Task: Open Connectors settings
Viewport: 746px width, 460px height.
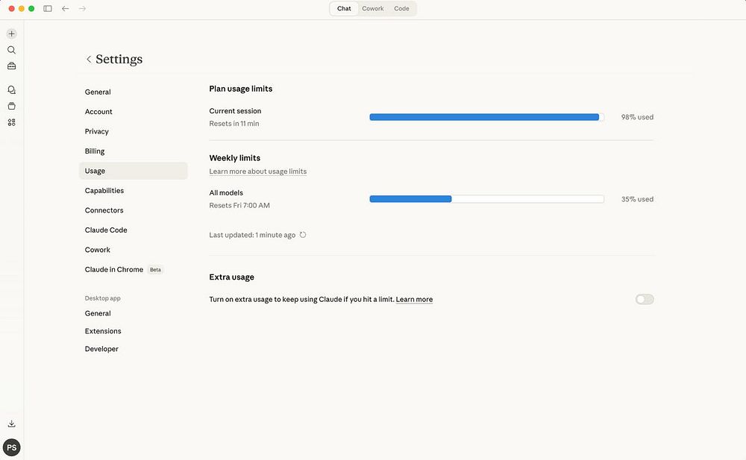Action: pyautogui.click(x=134, y=210)
